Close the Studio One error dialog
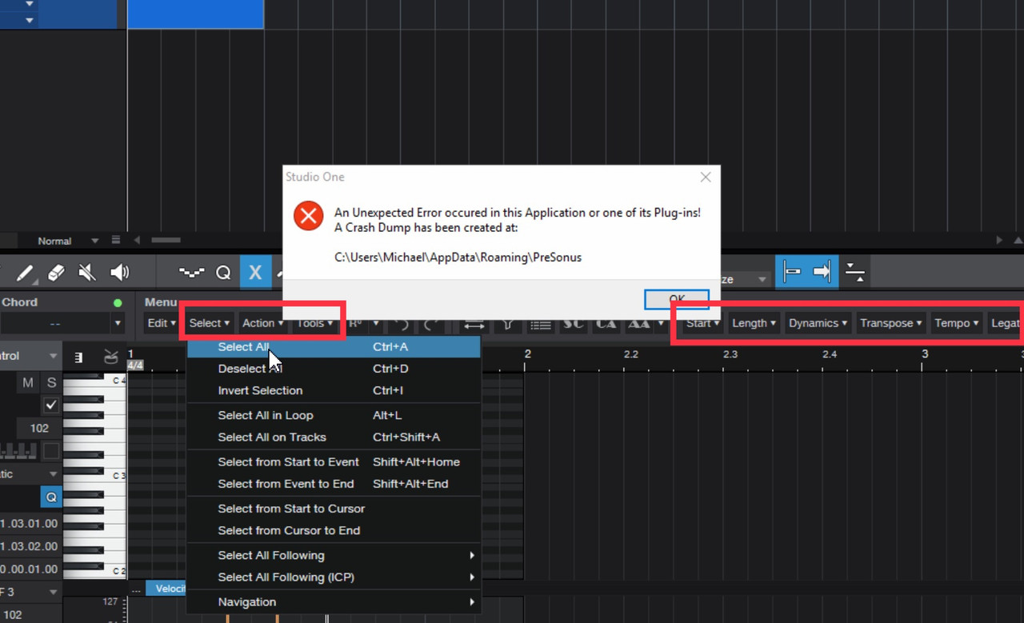The width and height of the screenshot is (1024, 623). (705, 177)
